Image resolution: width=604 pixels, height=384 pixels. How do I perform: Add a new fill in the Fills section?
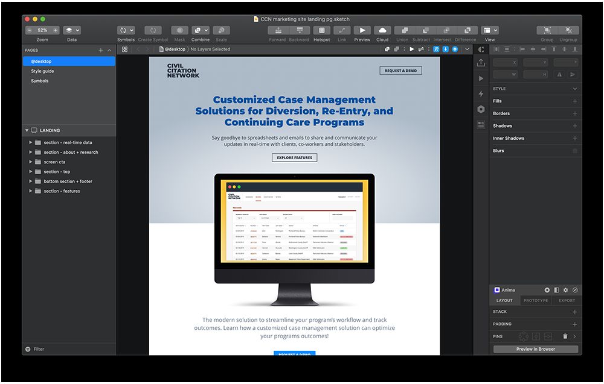coord(574,101)
